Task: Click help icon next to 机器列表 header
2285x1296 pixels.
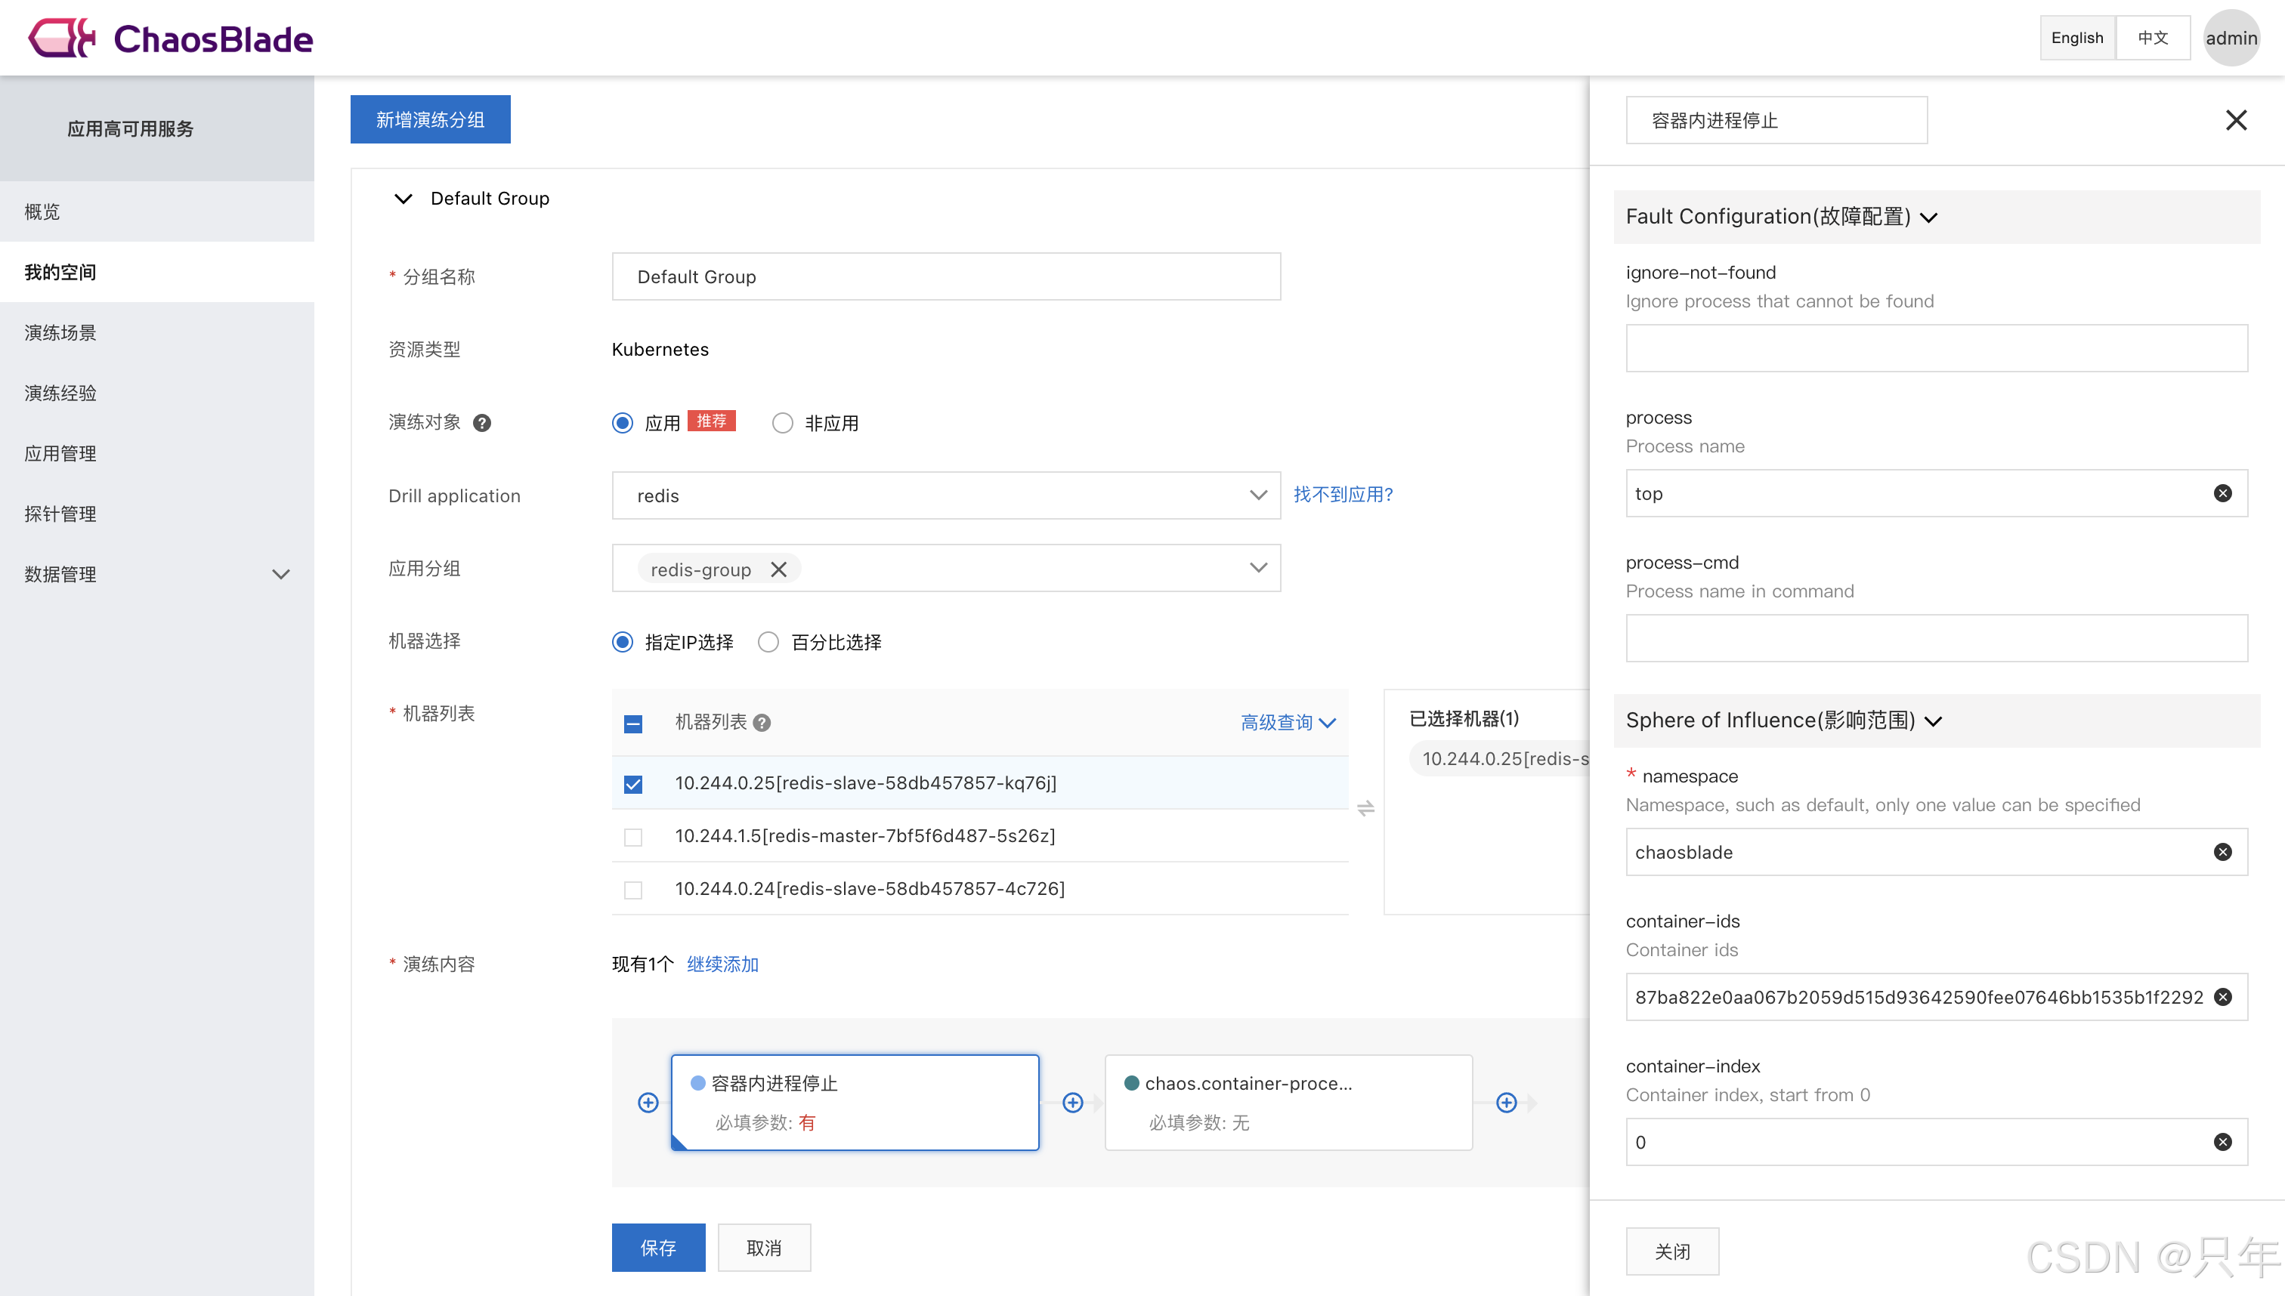Action: pyautogui.click(x=762, y=723)
